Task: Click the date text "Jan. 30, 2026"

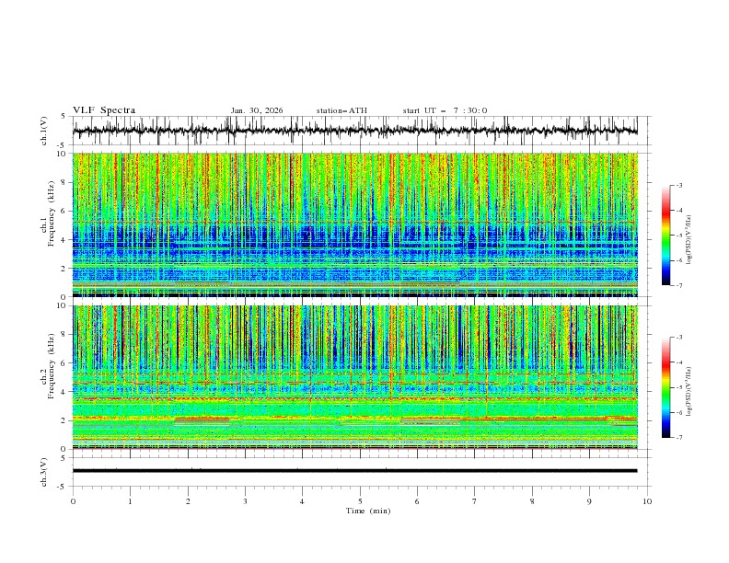Action: tap(257, 110)
